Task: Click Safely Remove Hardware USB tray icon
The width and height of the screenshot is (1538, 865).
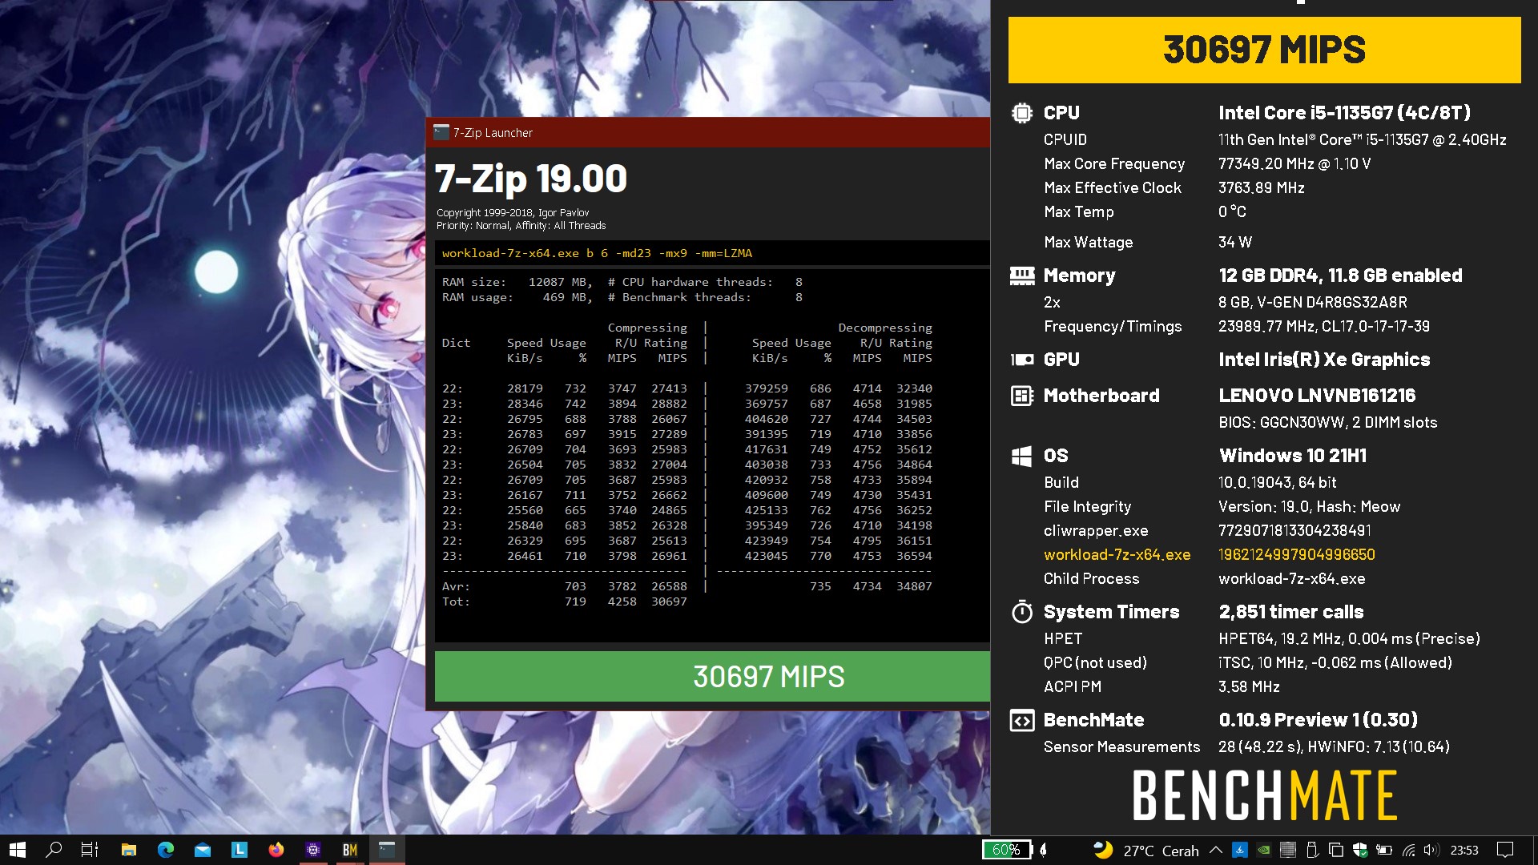Action: [x=1312, y=850]
